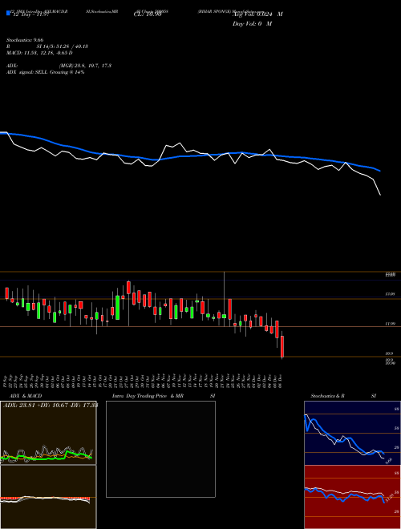Click the '(BIHAR SPONGE)' chart title
The width and height of the screenshot is (401, 529).
[x=214, y=11]
